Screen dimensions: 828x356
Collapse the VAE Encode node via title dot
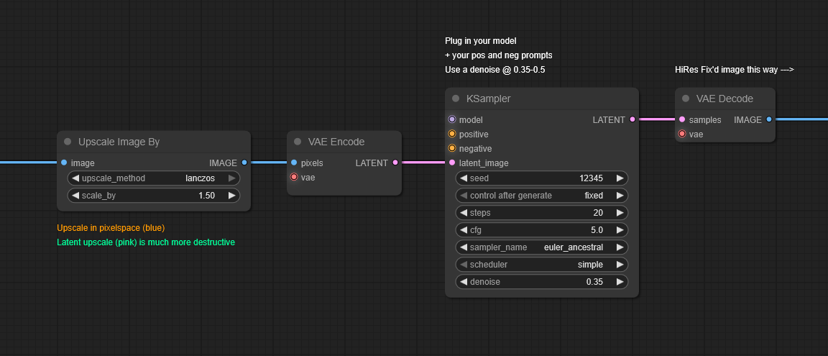(x=298, y=142)
